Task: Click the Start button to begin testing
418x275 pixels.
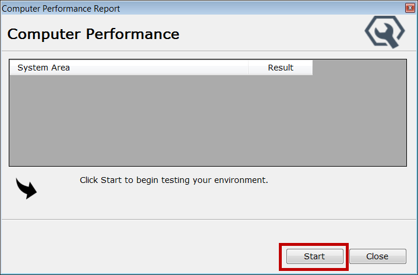Action: point(314,256)
